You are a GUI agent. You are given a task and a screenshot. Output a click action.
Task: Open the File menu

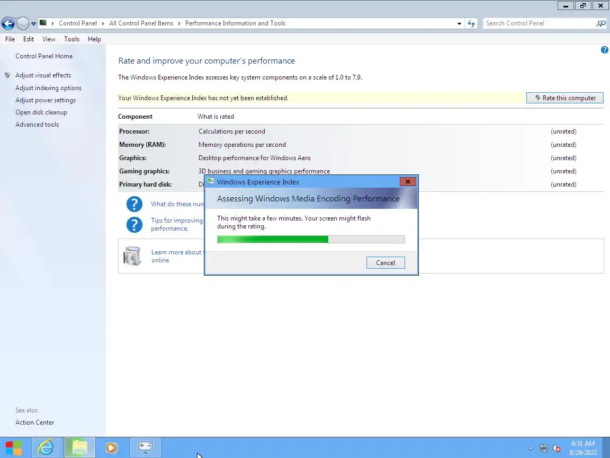pos(10,39)
